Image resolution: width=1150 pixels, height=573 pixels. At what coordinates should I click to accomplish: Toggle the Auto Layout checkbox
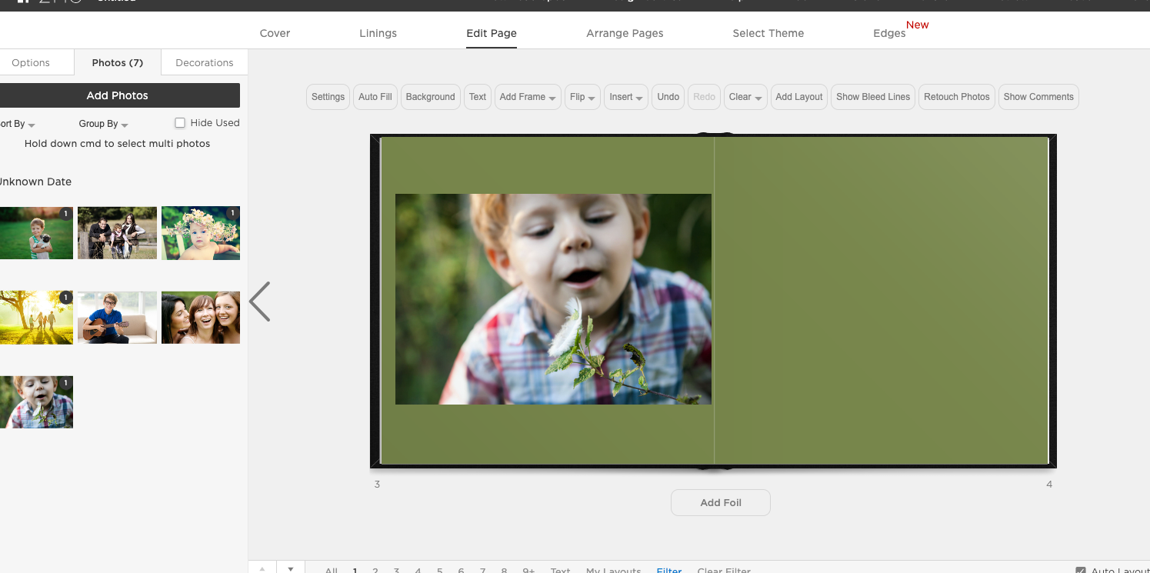(1081, 571)
